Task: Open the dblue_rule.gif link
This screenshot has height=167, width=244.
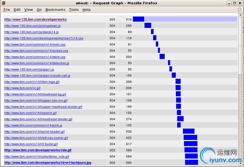Action: [x=36, y=157]
